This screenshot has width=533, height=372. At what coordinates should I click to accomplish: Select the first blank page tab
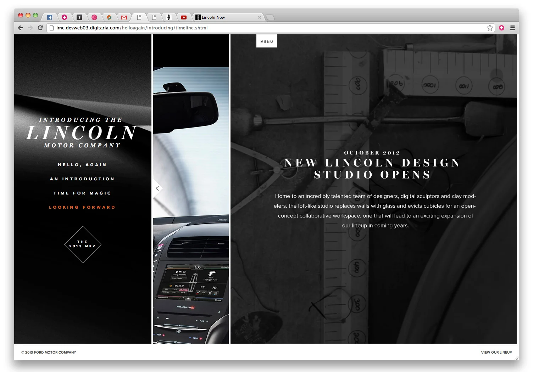click(x=139, y=17)
